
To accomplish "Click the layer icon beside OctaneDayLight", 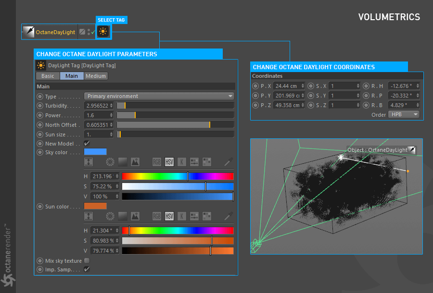I will [x=82, y=32].
